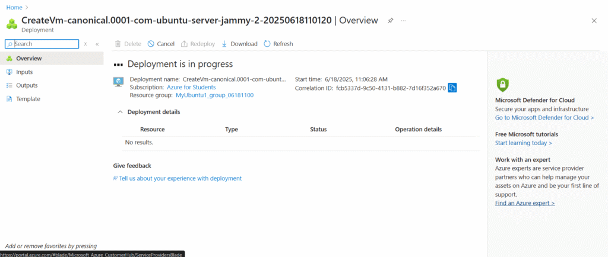The image size is (608, 257).
Task: Click the Resource column header
Action: click(x=153, y=130)
